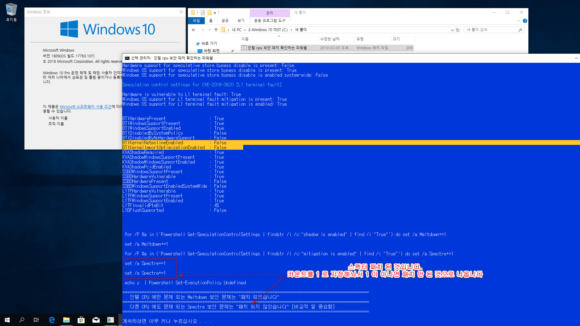This screenshot has width=580, height=326.
Task: Click the winver app taskbar icon
Action: pos(111,320)
